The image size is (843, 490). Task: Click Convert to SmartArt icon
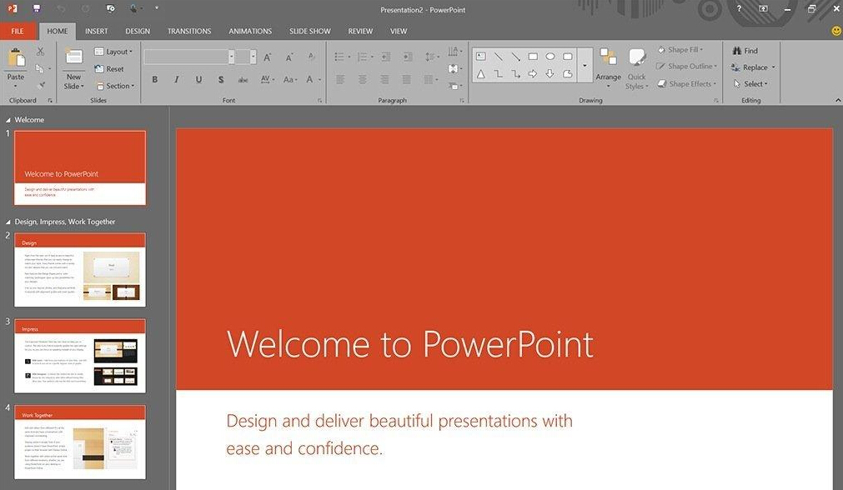(x=454, y=86)
